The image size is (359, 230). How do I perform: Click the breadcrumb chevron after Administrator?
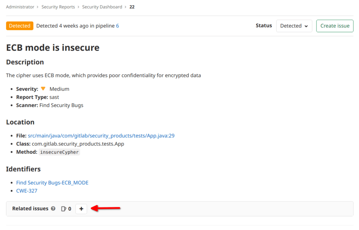pyautogui.click(x=38, y=7)
